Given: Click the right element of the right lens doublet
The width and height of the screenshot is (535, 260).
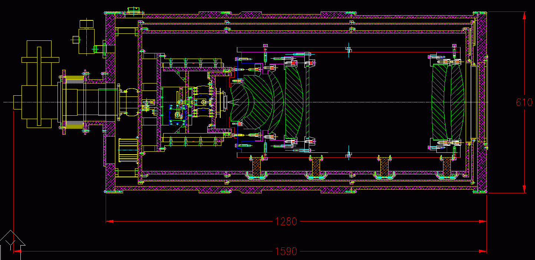Looking at the screenshot, I should click(x=457, y=102).
